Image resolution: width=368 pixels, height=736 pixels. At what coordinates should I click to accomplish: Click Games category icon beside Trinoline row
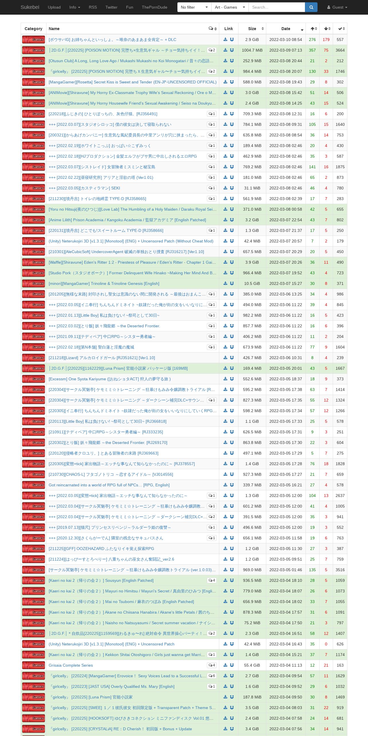point(34,283)
